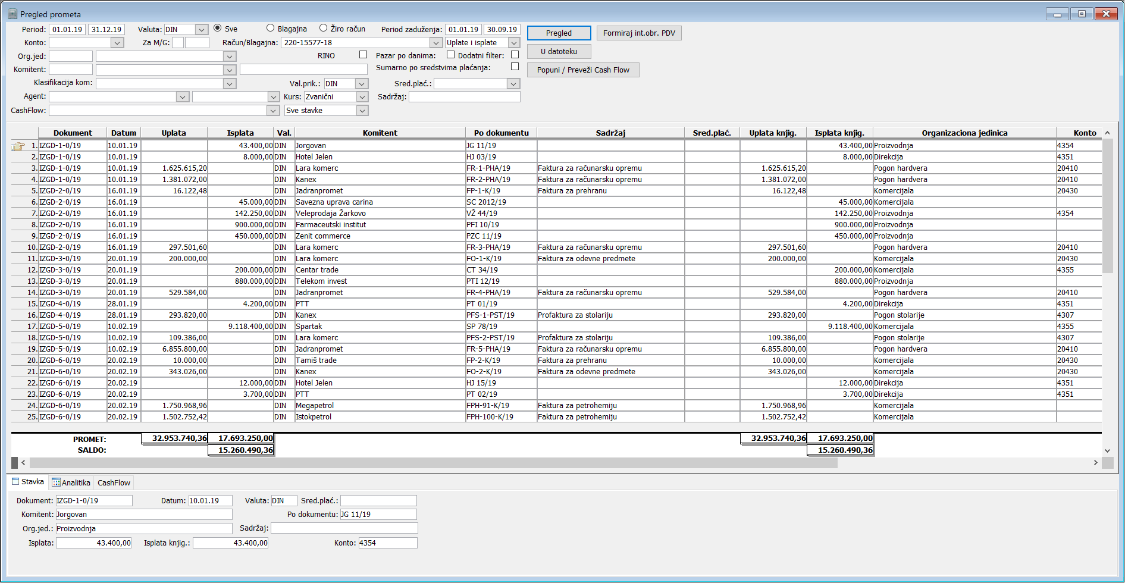Expand the Kurs Zvanični dropdown
The image size is (1125, 583).
(x=362, y=97)
